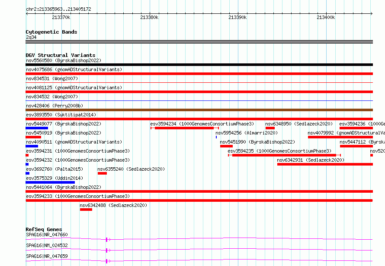Screen dimensions: 385x266
Task: Select the nsv428406 (Perry2008b) label
Action: pyautogui.click(x=55, y=106)
